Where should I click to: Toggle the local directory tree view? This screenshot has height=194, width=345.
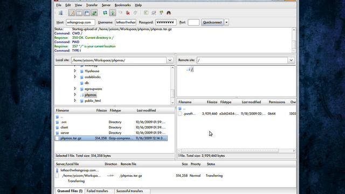coord(79,13)
